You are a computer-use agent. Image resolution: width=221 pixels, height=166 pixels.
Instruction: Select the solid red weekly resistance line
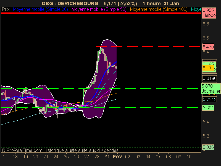[101, 13]
